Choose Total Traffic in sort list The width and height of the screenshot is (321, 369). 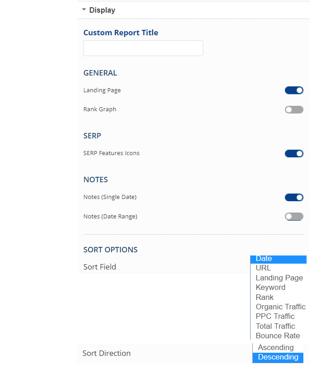(x=275, y=326)
